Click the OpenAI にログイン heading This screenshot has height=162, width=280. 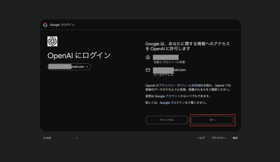(79, 55)
